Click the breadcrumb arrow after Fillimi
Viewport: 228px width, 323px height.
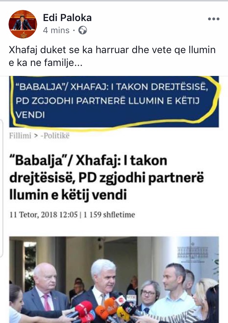pyautogui.click(x=36, y=136)
